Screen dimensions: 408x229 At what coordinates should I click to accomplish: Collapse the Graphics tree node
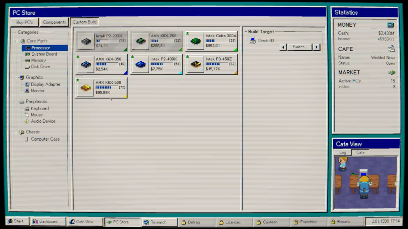17,77
